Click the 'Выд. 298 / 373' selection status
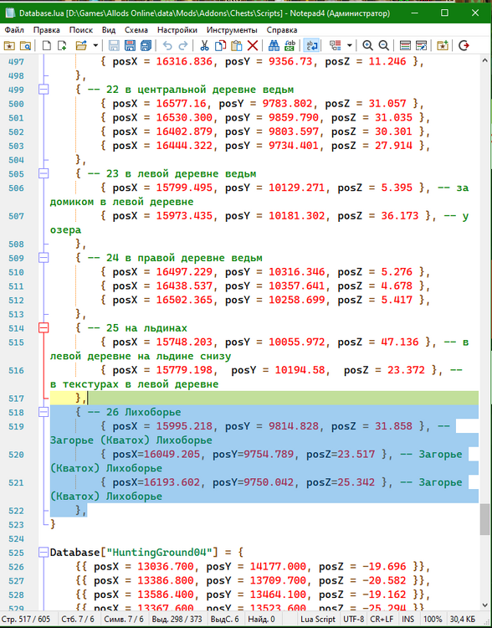 [177, 619]
